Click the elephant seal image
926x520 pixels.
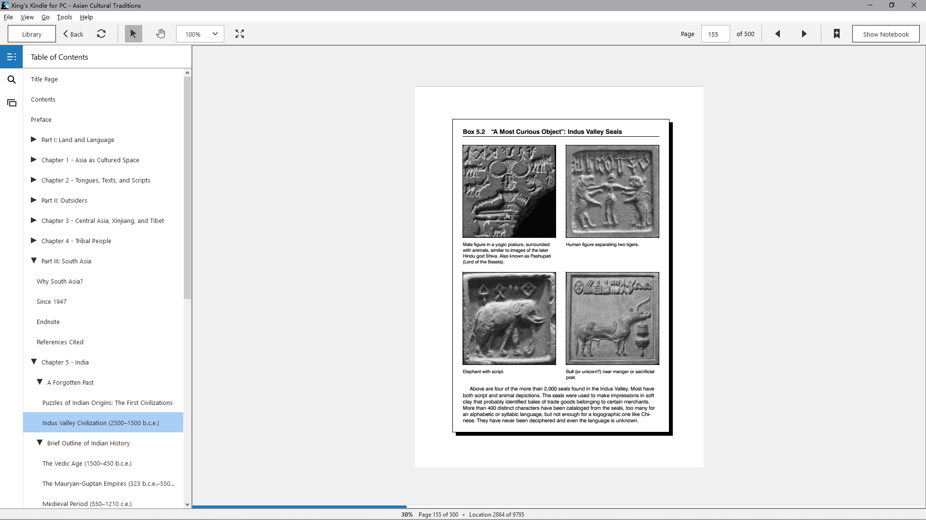[x=509, y=318]
